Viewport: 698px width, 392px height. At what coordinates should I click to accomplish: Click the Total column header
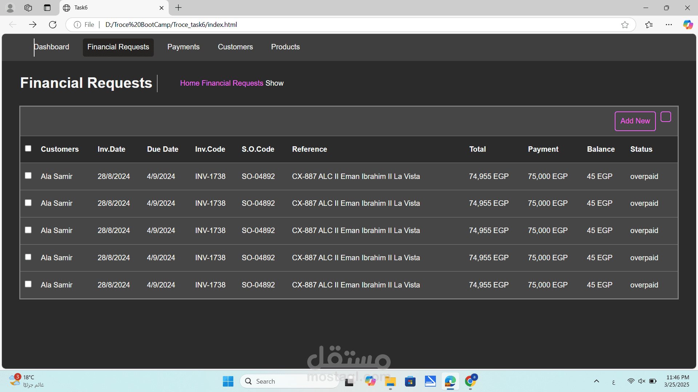tap(477, 149)
